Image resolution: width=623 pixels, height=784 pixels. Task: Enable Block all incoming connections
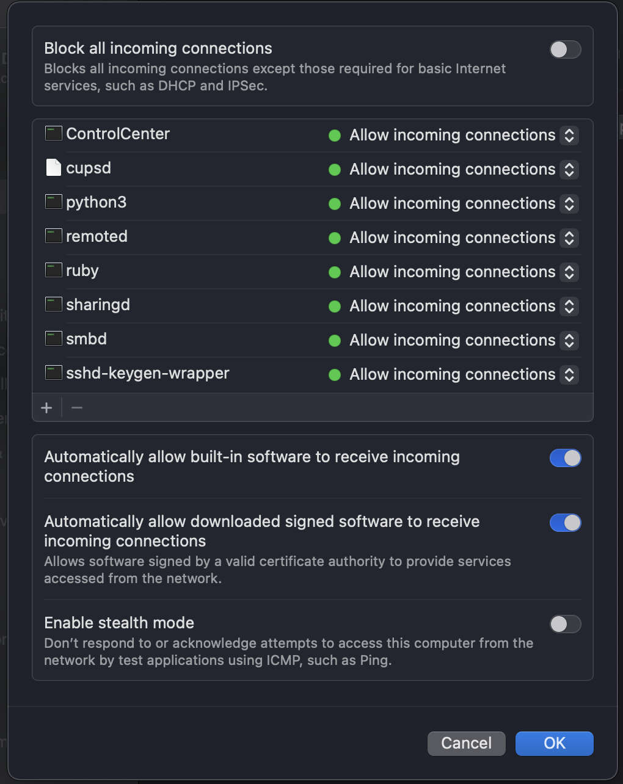point(565,49)
